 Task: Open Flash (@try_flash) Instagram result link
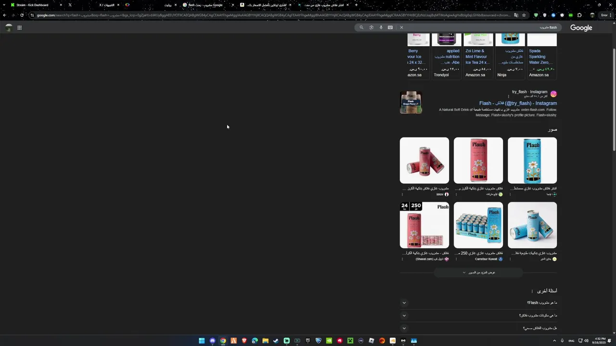518,103
